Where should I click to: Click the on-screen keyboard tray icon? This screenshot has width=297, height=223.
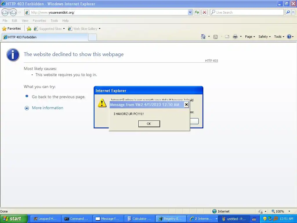tap(254, 219)
